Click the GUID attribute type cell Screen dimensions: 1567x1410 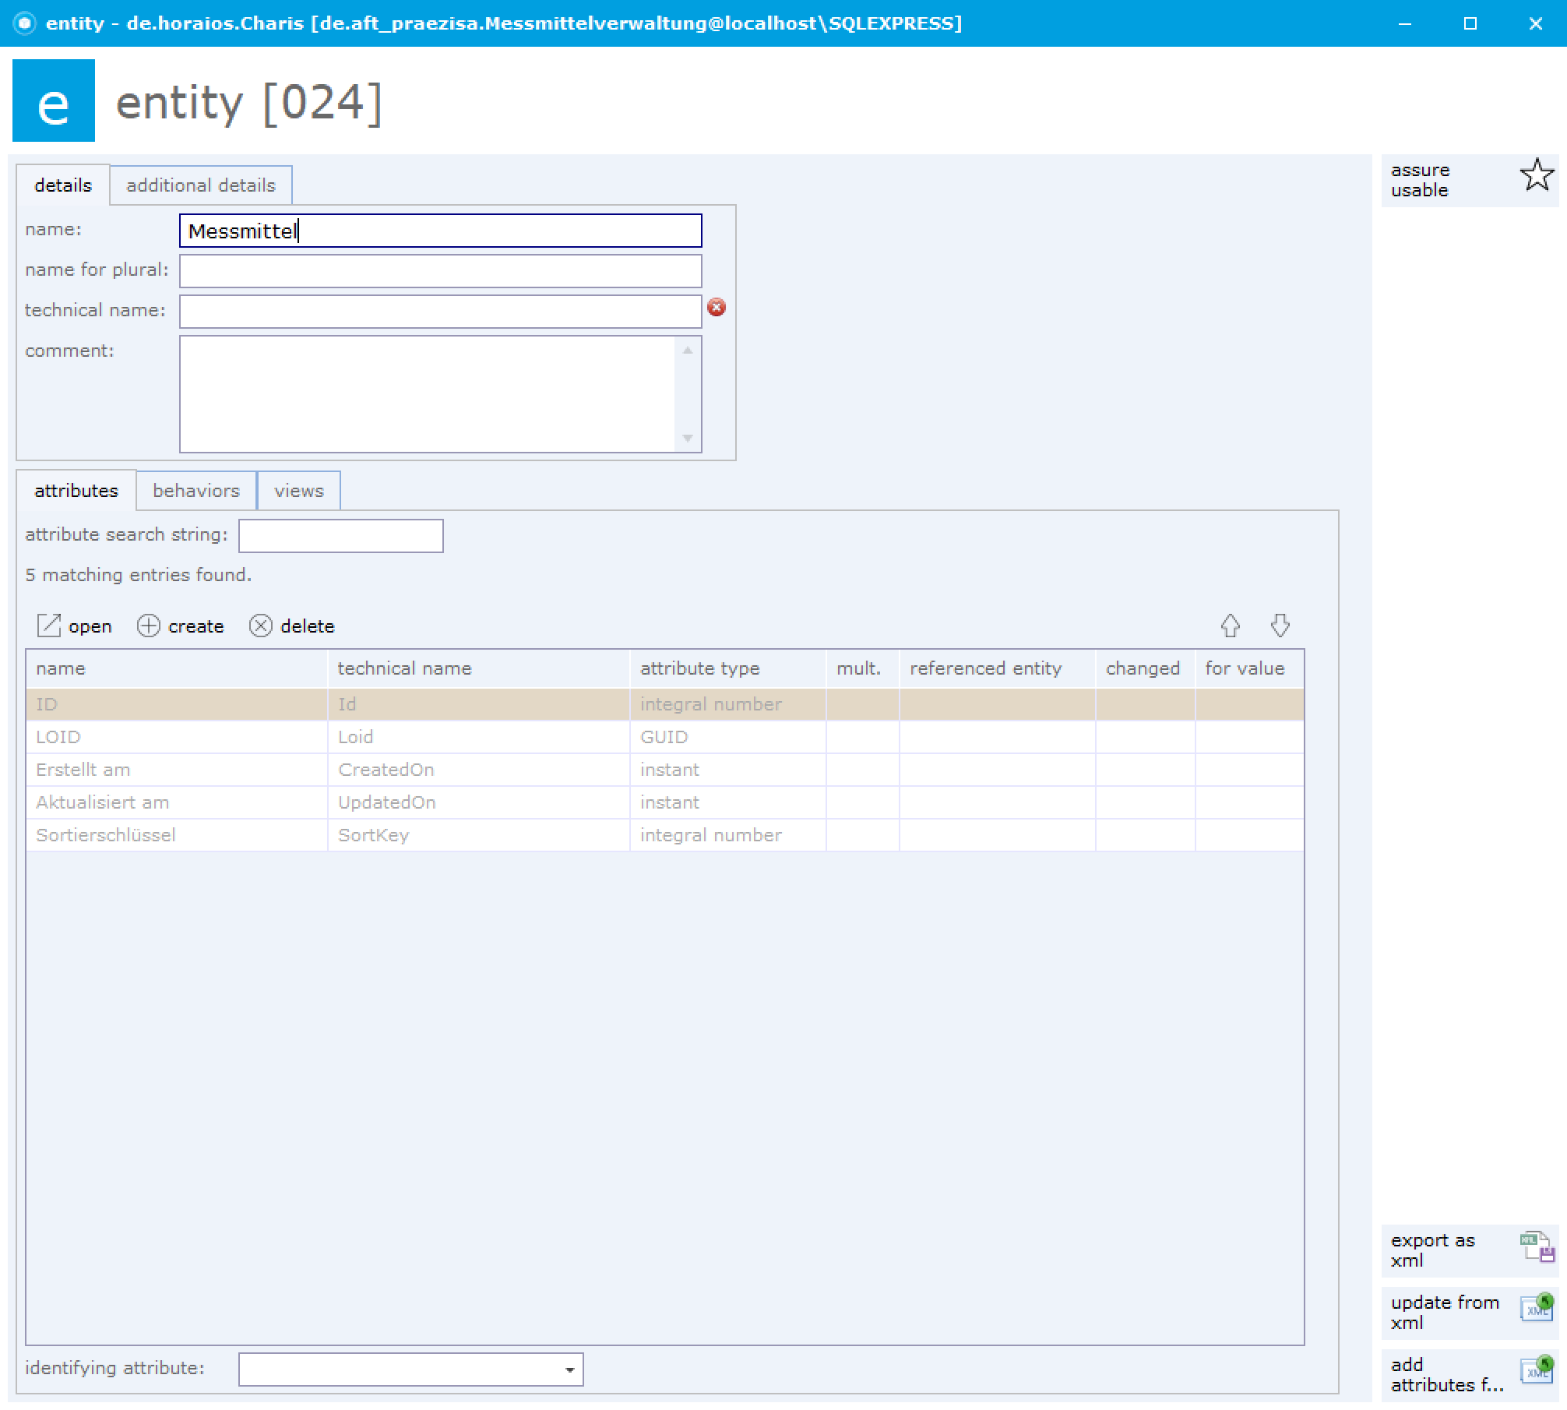pyautogui.click(x=728, y=737)
